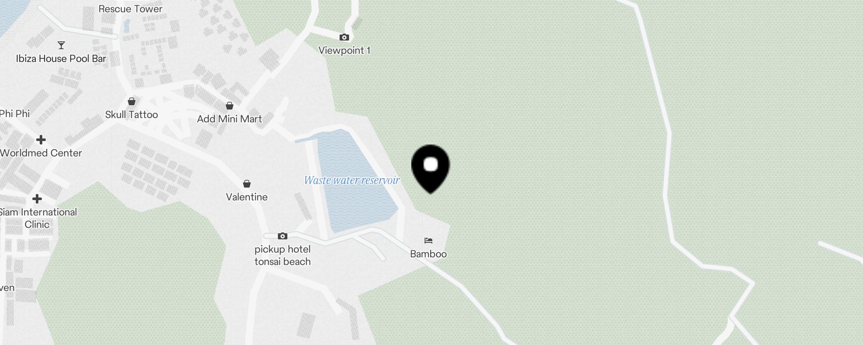Click the Skull Tattoo text label

coord(132,115)
